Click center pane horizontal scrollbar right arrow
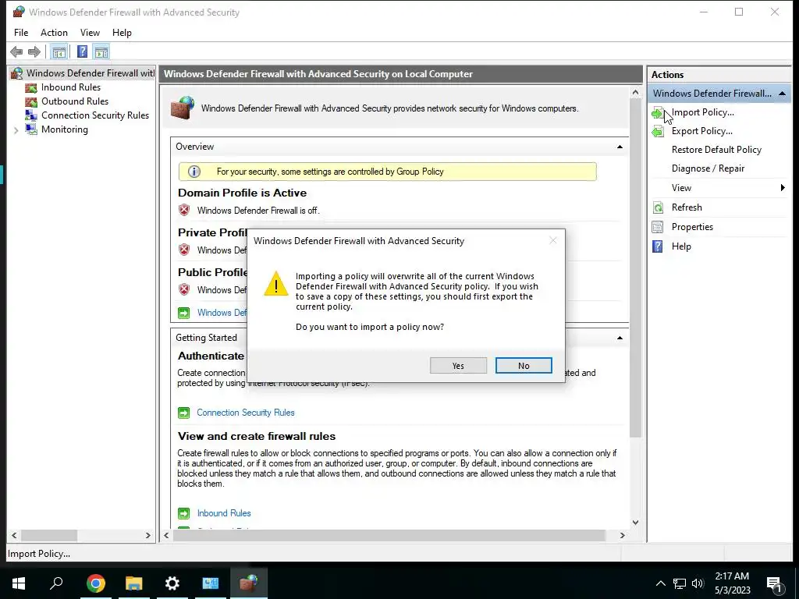Screen dimensions: 799x599 coord(622,536)
